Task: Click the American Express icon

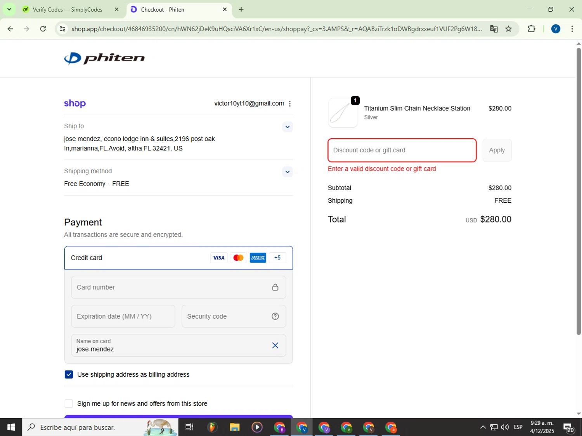Action: pos(258,258)
